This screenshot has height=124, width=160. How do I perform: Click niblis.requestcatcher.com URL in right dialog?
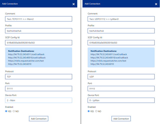point(108,61)
